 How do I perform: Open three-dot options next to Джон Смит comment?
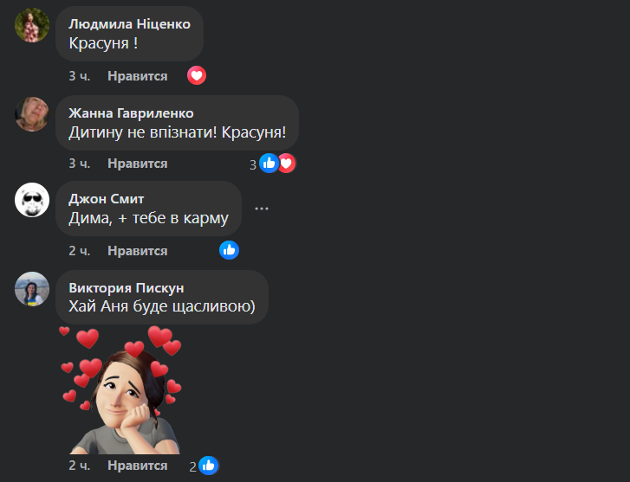tap(262, 209)
